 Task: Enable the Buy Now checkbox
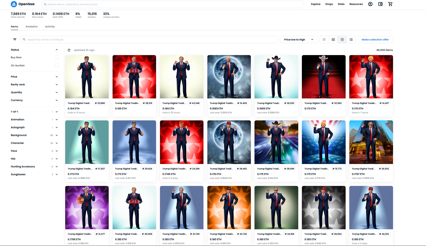[57, 57]
